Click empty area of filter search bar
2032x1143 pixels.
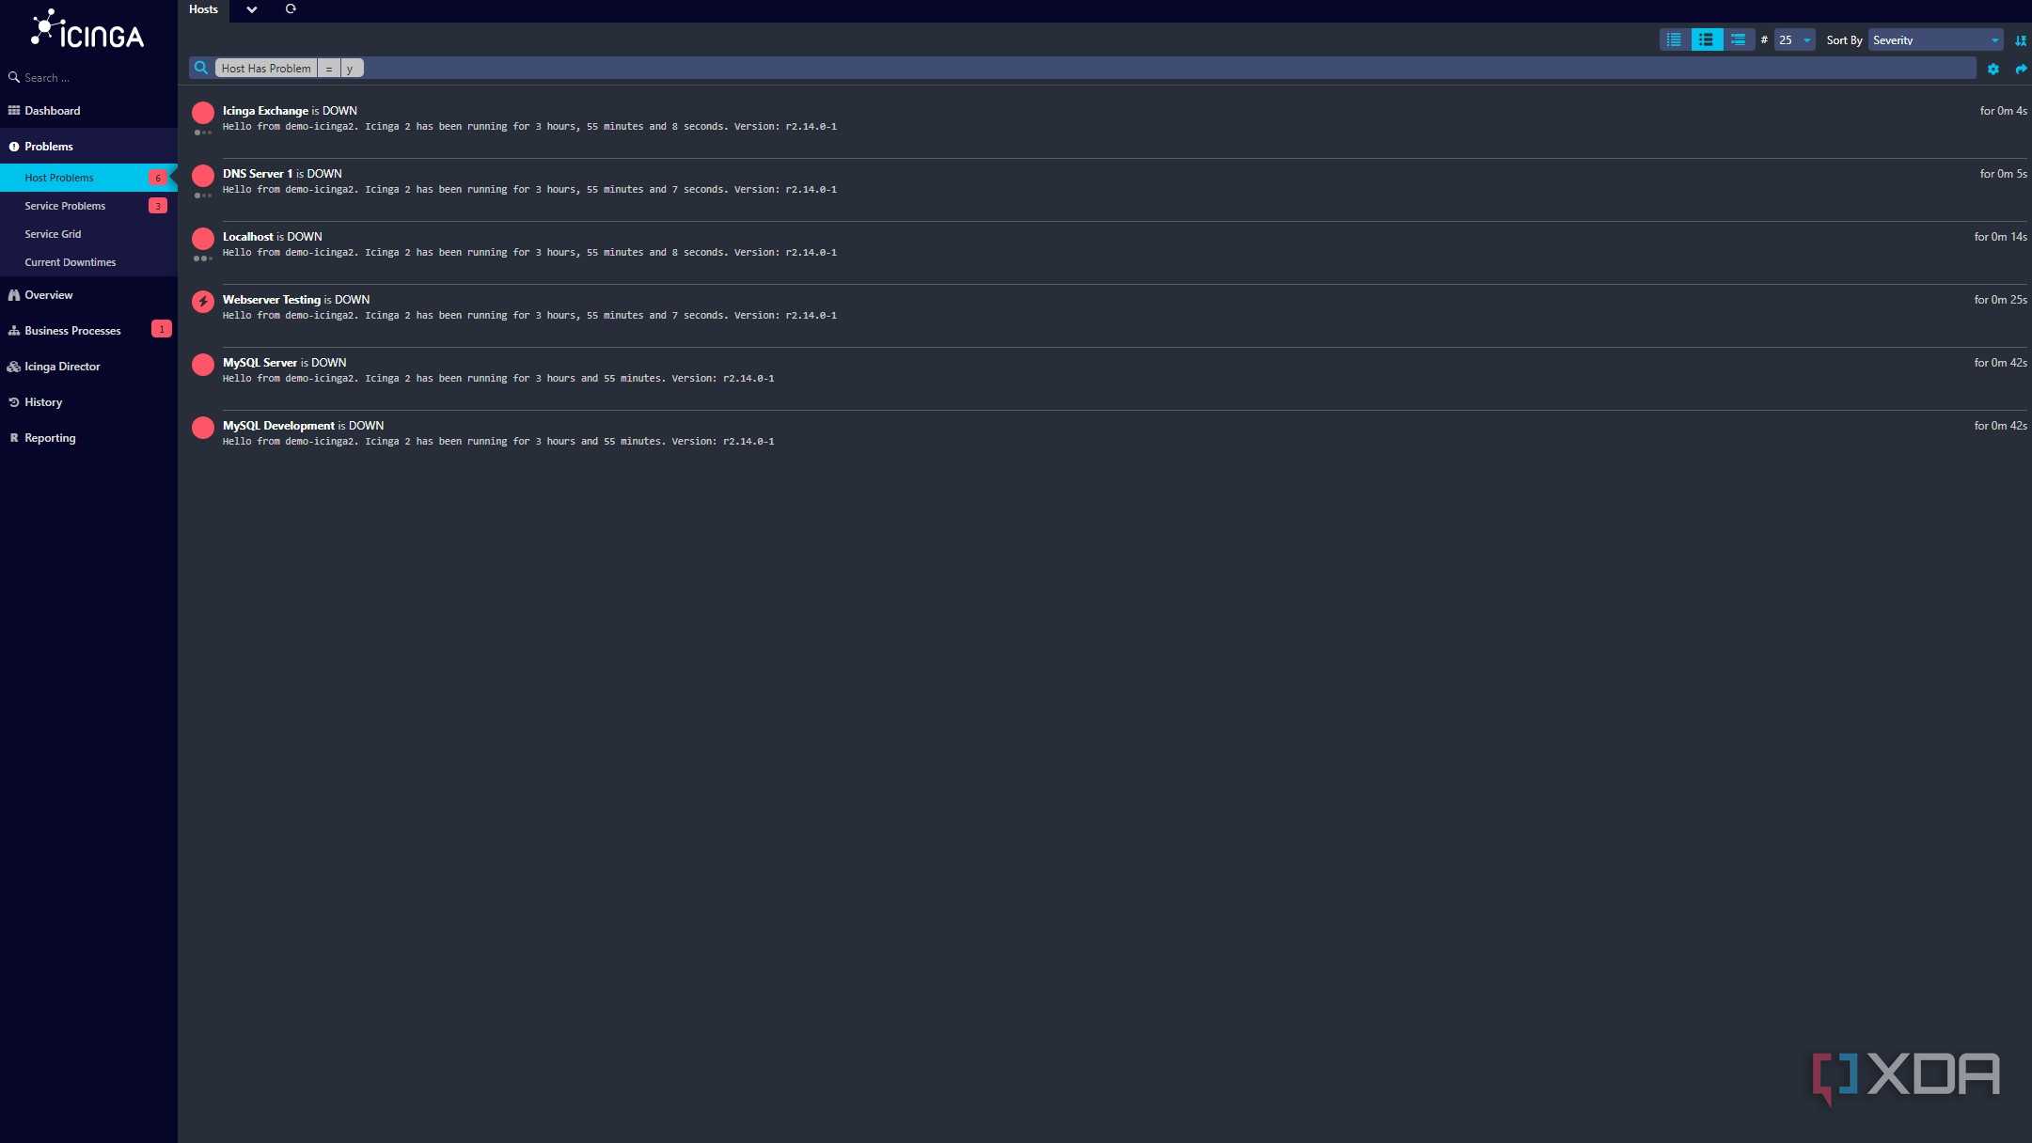[x=1170, y=68]
